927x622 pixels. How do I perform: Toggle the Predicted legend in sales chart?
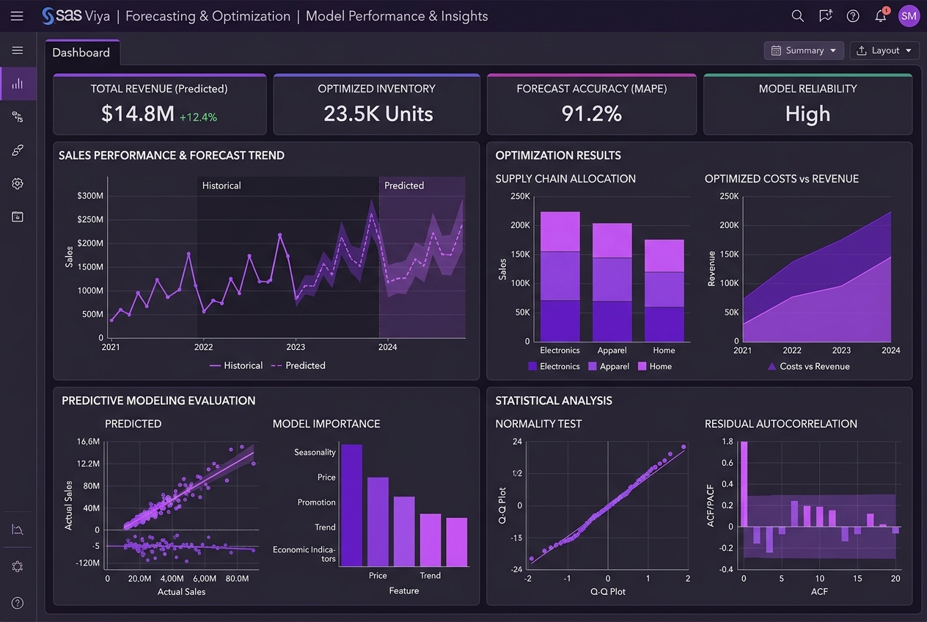click(x=298, y=365)
